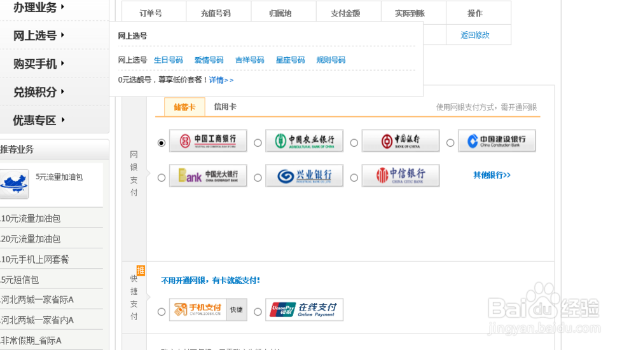Open the 规则号码 link
Viewport: 636px width, 350px height.
[331, 60]
